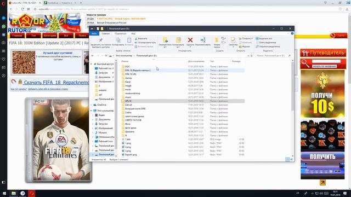Create a folder with Новая папка
The image size is (351, 197).
click(217, 43)
